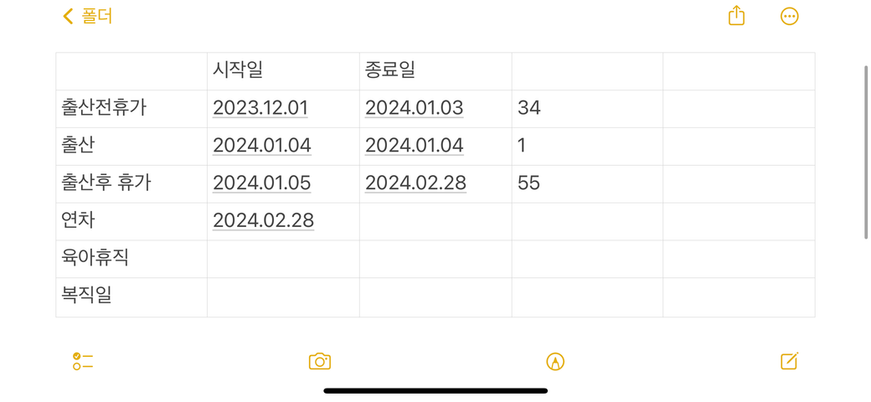Create a new note with compose icon
Screen dimensions: 871x402
click(789, 361)
